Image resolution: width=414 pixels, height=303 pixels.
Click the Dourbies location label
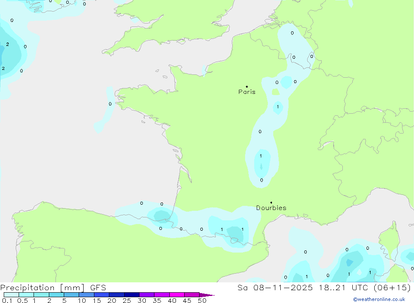(271, 208)
